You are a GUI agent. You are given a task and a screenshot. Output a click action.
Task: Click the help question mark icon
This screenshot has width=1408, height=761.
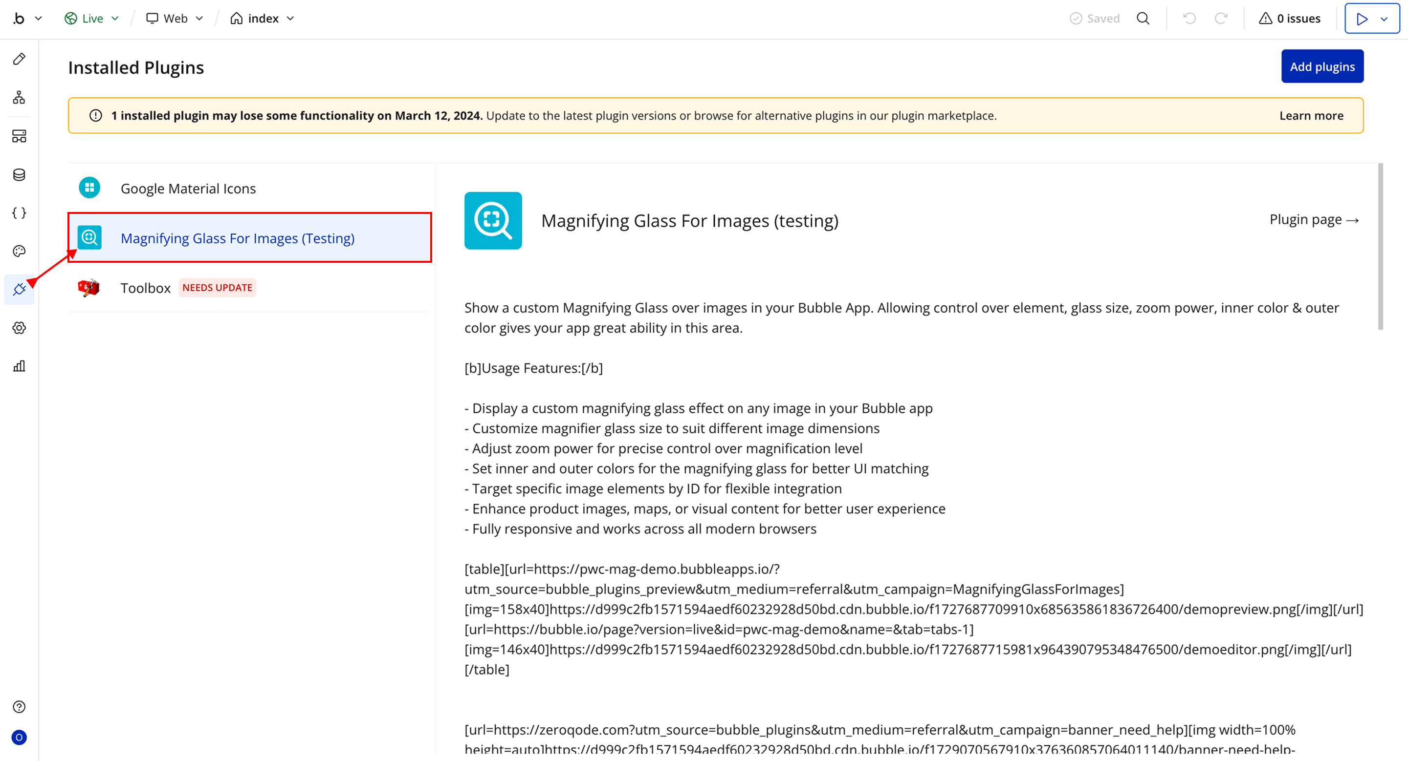19,707
